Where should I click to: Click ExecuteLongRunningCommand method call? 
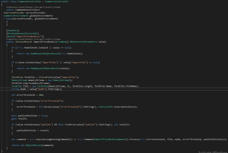[52, 139]
